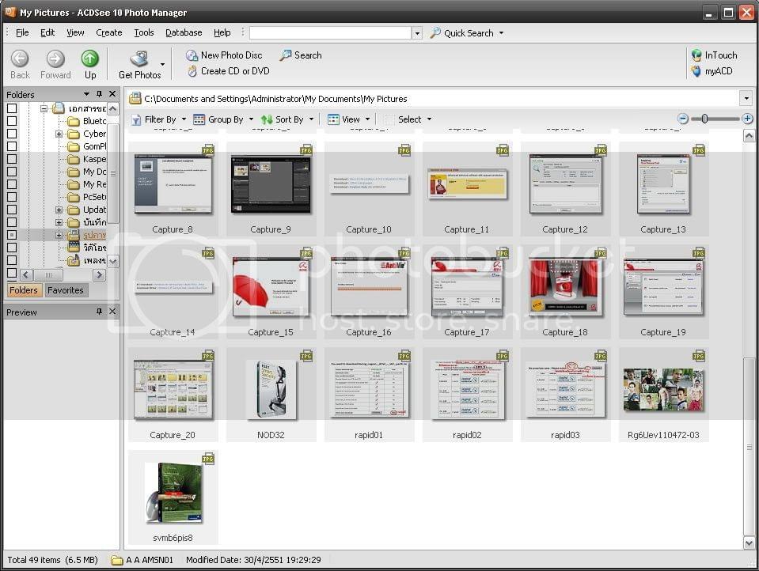Open the Search pane icon

tap(285, 55)
